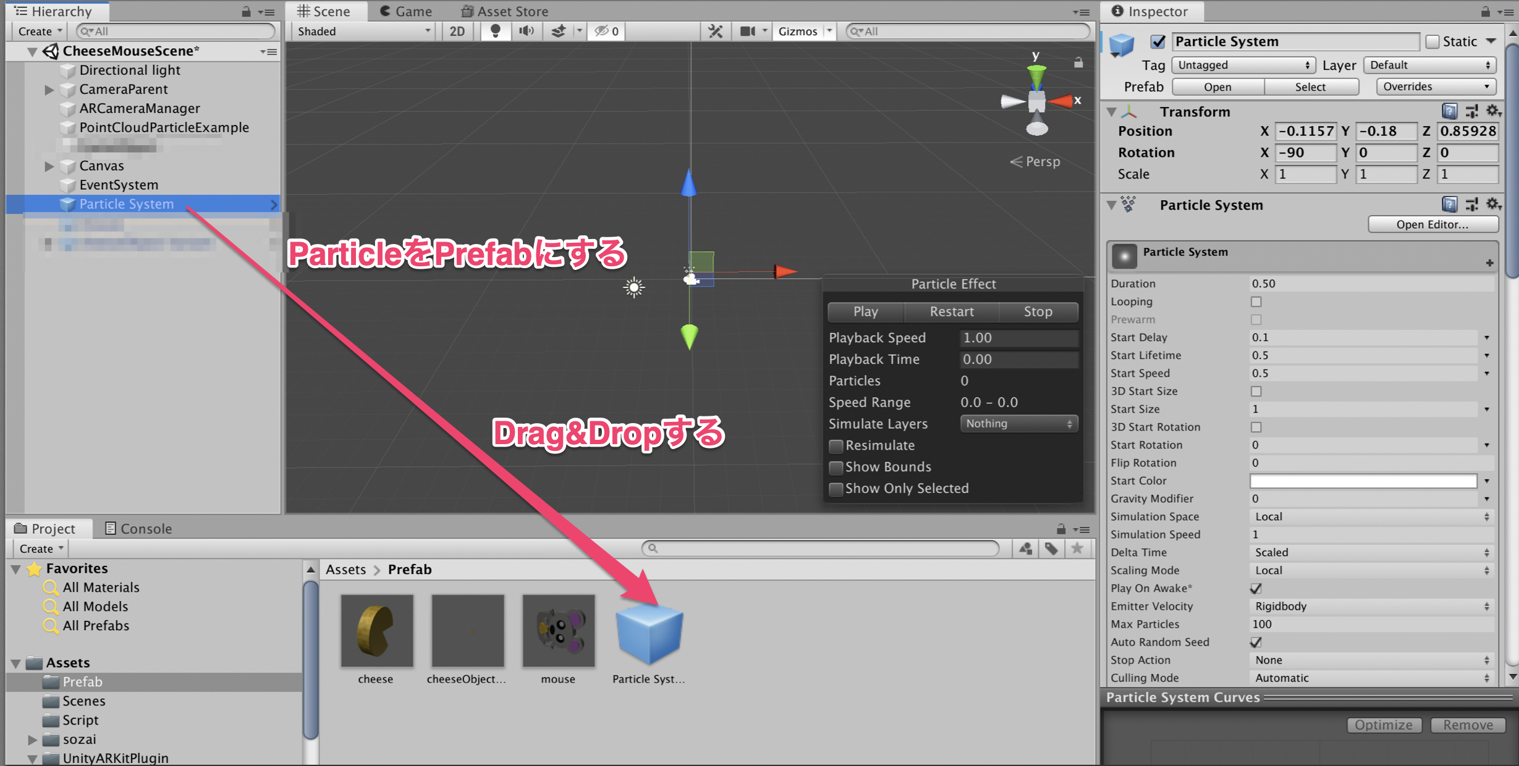Open Particle System component help icon

[1449, 204]
